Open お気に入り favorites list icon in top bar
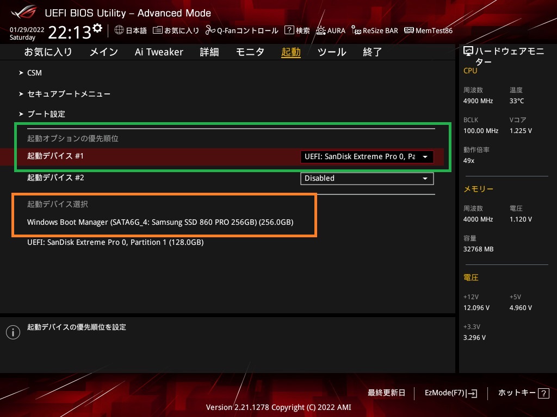This screenshot has width=557, height=417. pos(157,30)
